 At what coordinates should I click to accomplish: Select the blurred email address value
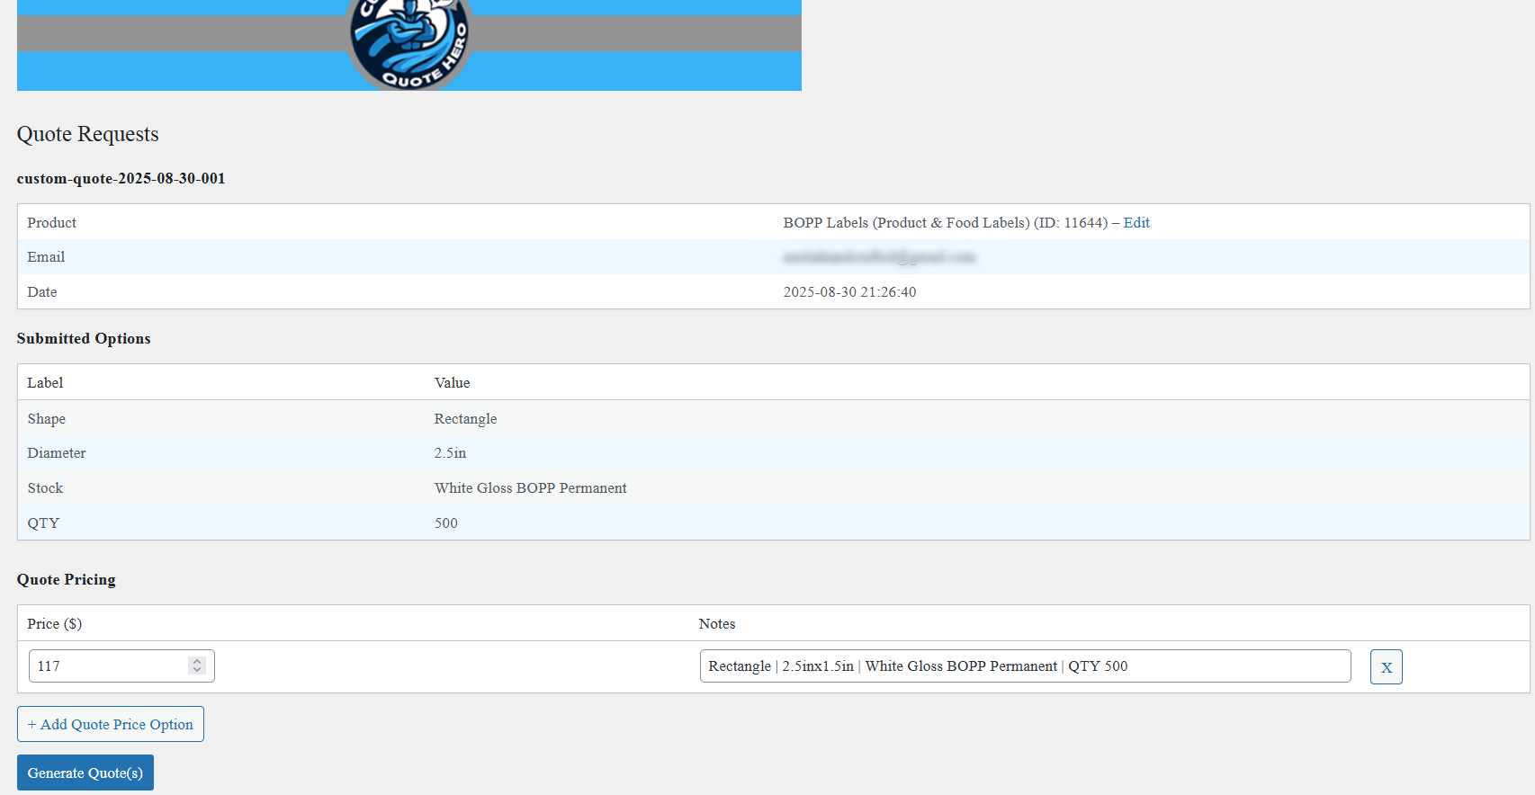click(878, 257)
